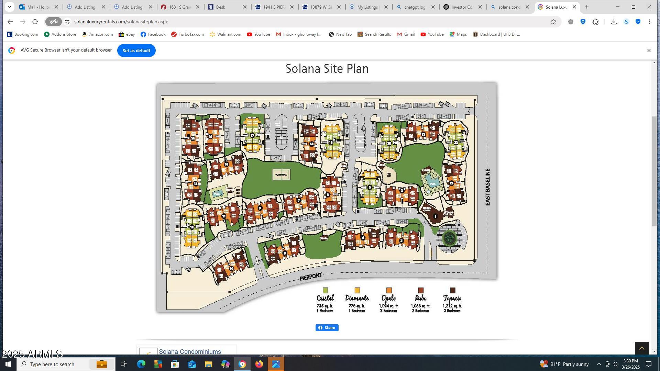
Task: Reload the Solana site plan page
Action: point(35,21)
